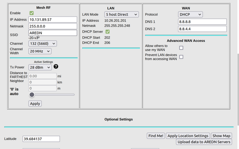The image size is (239, 149).
Task: Toggle the DHCP Server checkbox
Action: tap(108, 32)
